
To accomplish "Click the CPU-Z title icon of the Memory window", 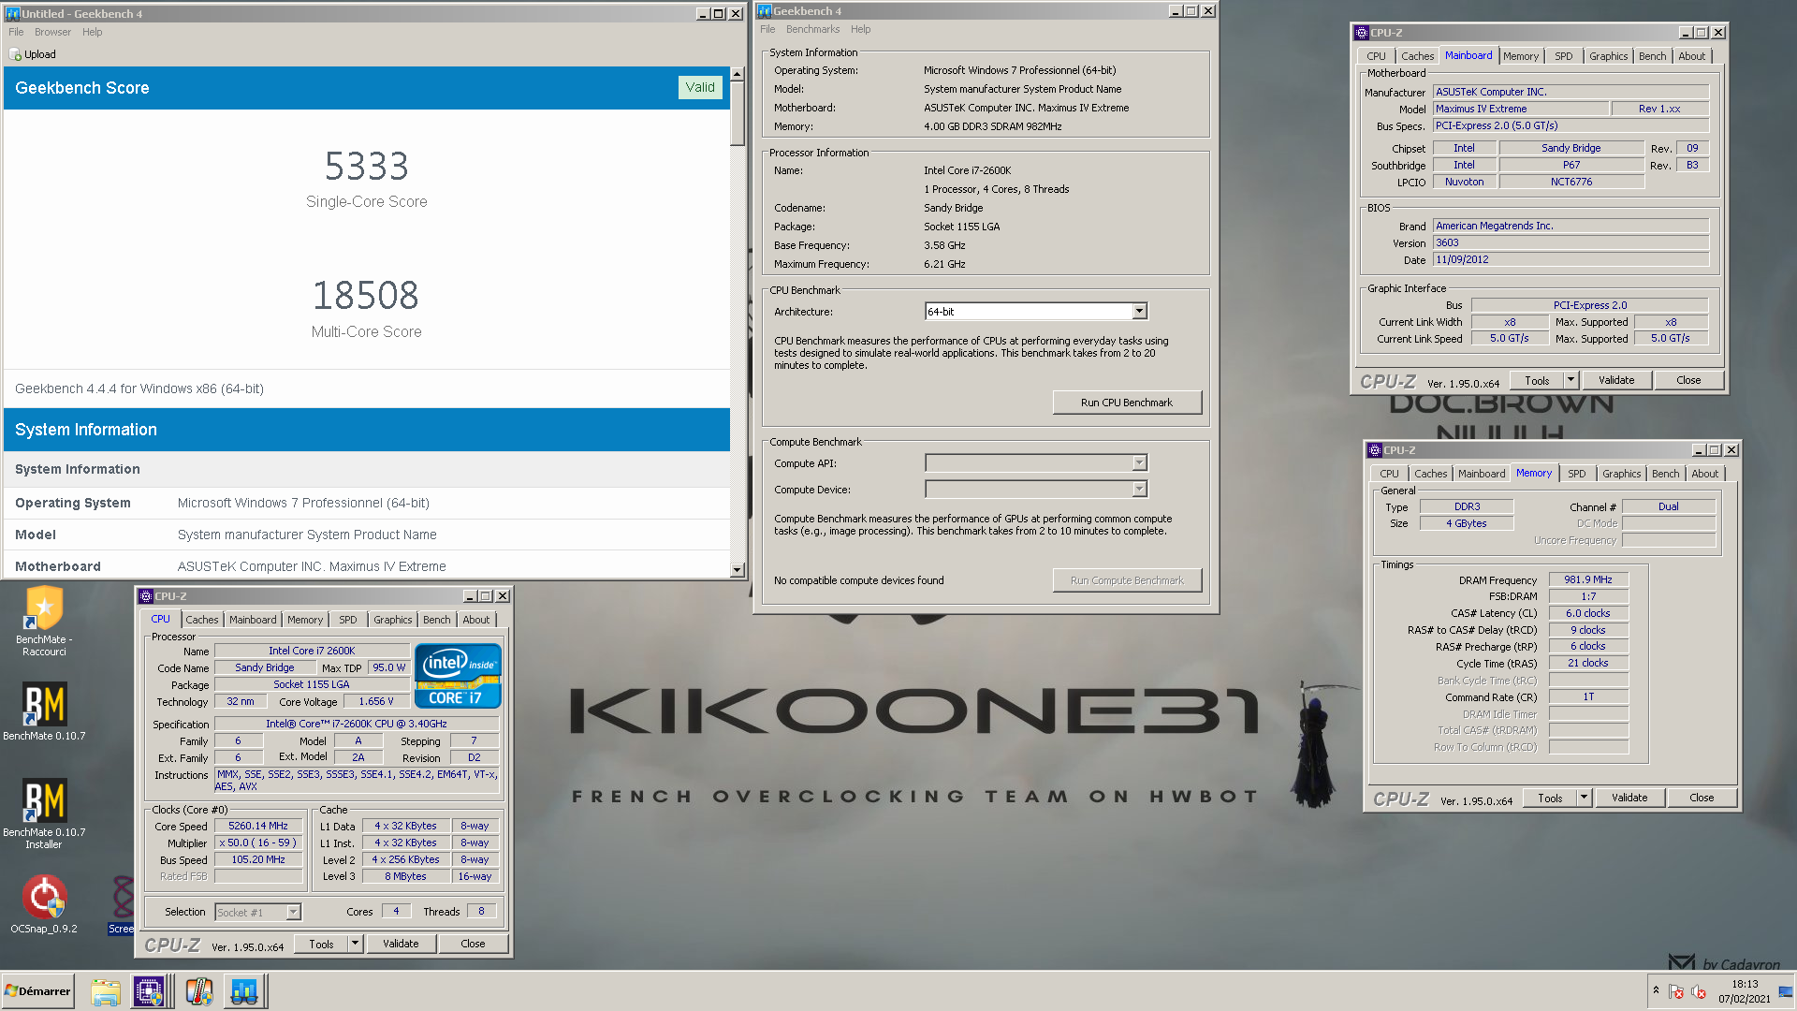I will pyautogui.click(x=1375, y=450).
